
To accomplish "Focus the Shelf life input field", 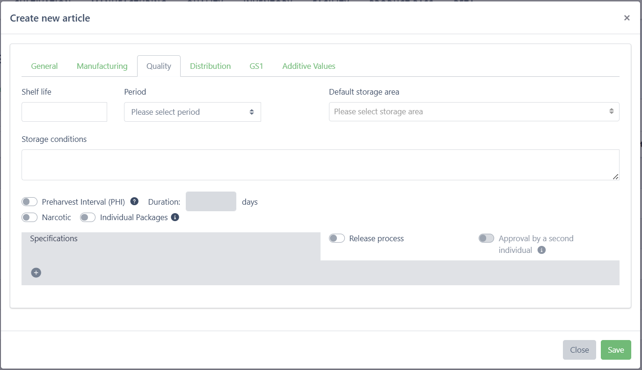I will tap(64, 112).
